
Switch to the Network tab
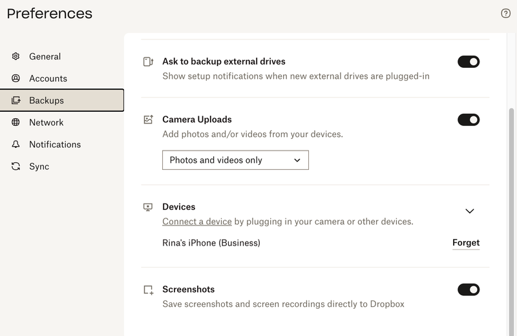46,122
